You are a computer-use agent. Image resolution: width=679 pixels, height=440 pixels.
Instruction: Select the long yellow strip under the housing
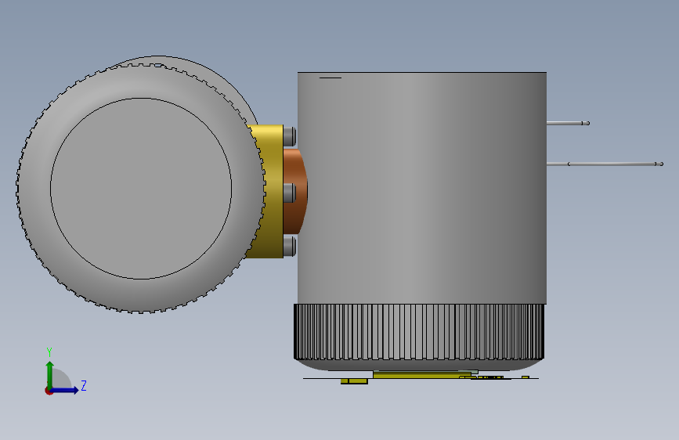422,375
